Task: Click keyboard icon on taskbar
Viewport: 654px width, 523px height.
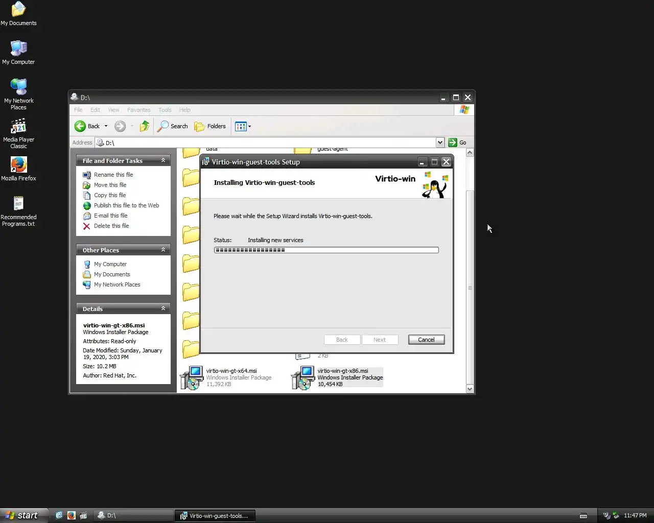Action: tap(583, 515)
